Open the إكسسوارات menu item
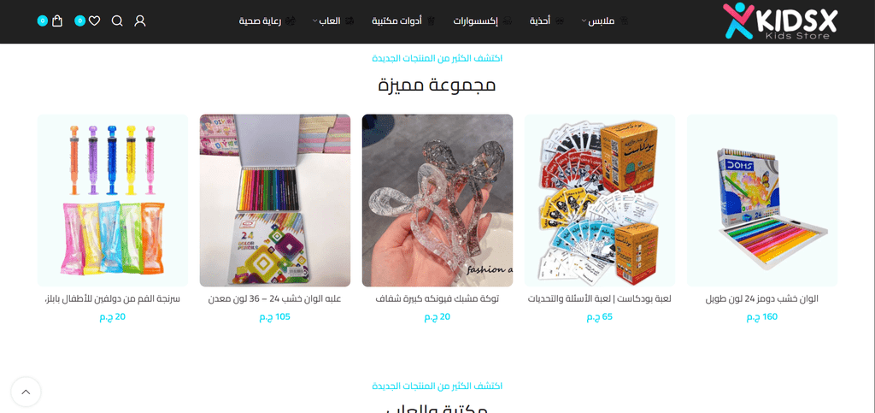The height and width of the screenshot is (413, 875). [475, 21]
